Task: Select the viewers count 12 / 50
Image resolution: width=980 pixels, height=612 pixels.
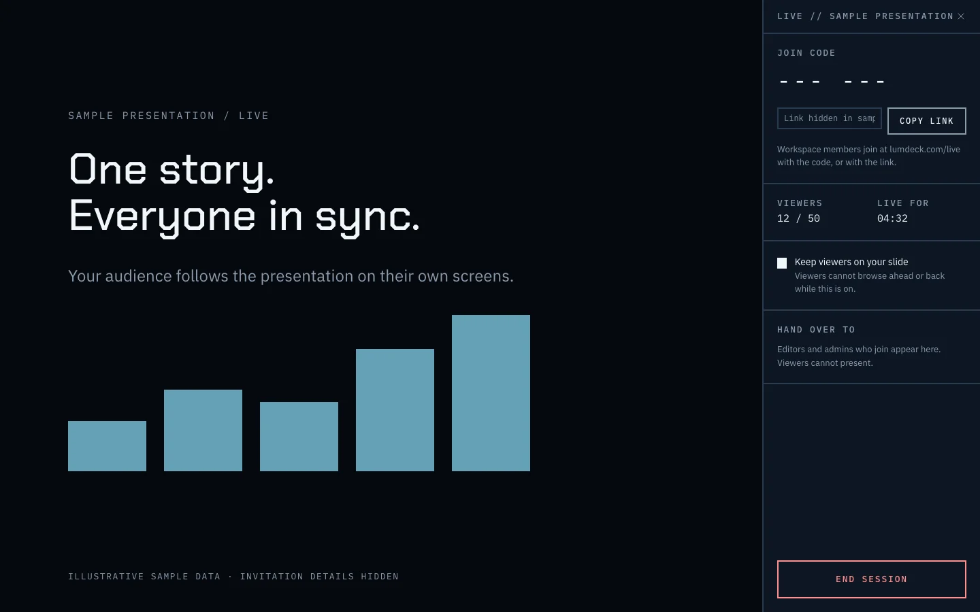Action: [798, 218]
